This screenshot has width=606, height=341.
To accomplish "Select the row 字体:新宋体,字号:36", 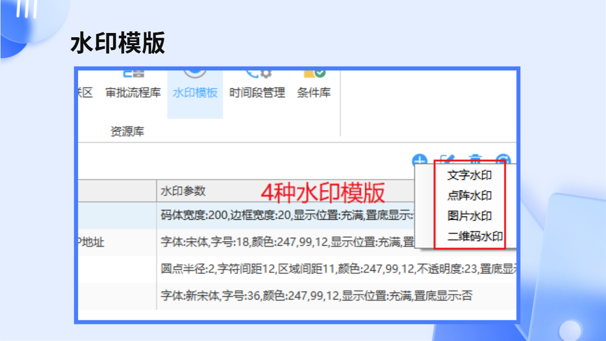I will (298, 296).
